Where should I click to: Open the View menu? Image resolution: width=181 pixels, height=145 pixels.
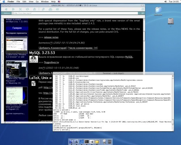coord(31,1)
